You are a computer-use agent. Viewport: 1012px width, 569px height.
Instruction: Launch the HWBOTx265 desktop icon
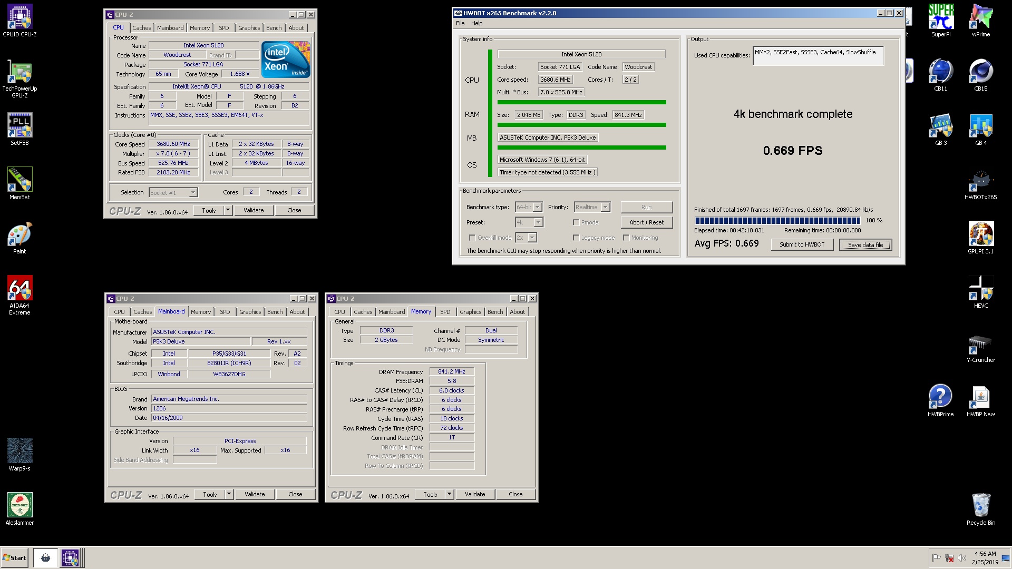pyautogui.click(x=981, y=184)
